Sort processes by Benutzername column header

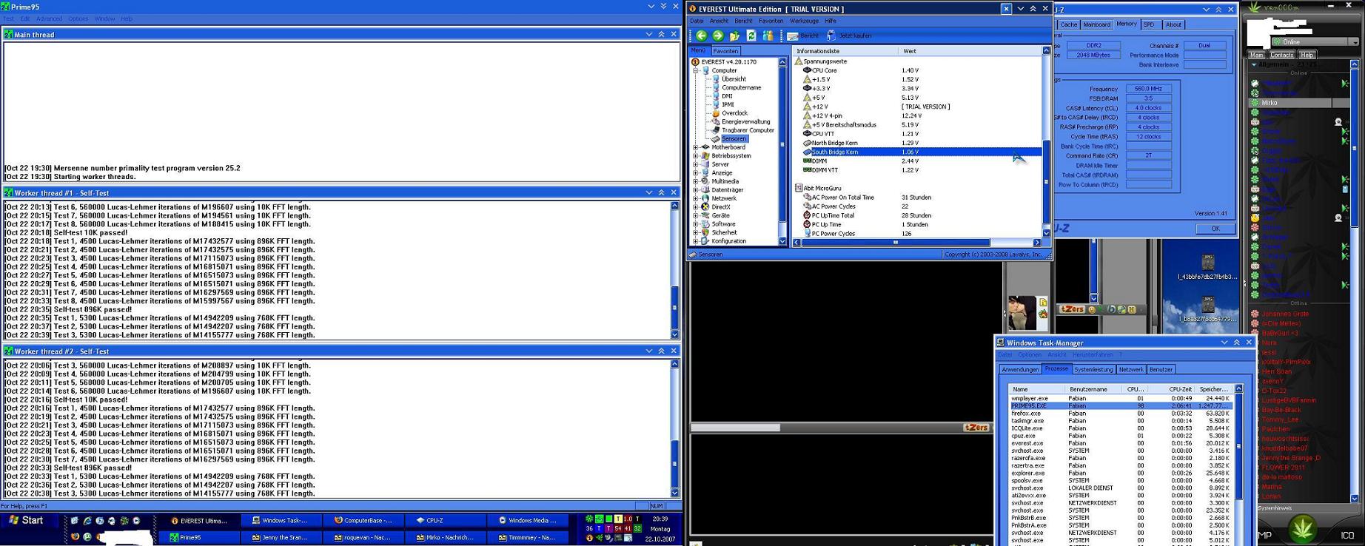click(x=1093, y=389)
